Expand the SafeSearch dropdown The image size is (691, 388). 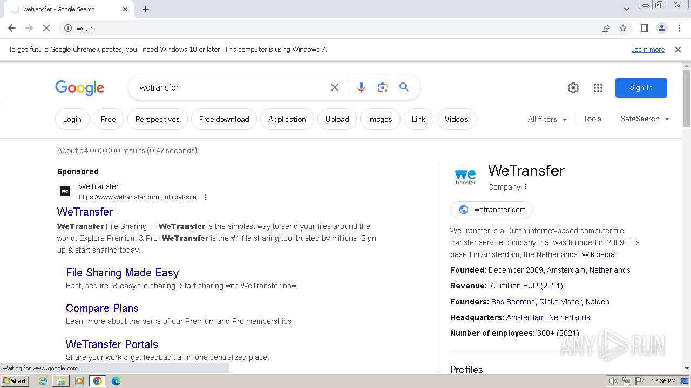[x=645, y=119]
